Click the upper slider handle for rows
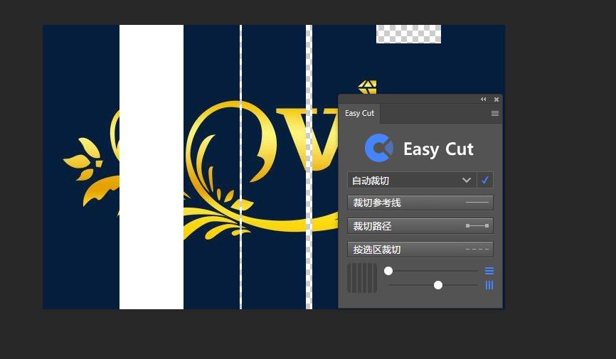The height and width of the screenshot is (359, 616). tap(388, 271)
